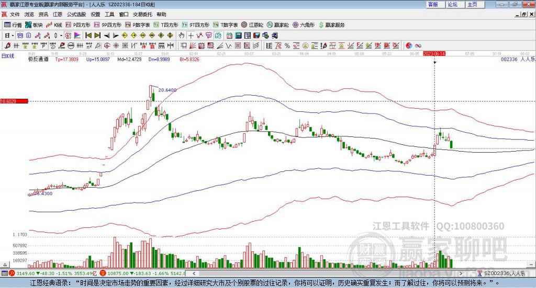Click the yin-yang icon in drawing toolbar
Image resolution: width=536 pixels, height=288 pixels.
click(x=409, y=45)
